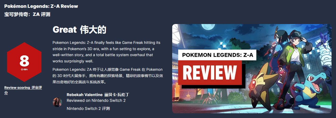The height and width of the screenshot is (118, 336).
Task: Click the IGN logo under the score
Action: (24, 69)
